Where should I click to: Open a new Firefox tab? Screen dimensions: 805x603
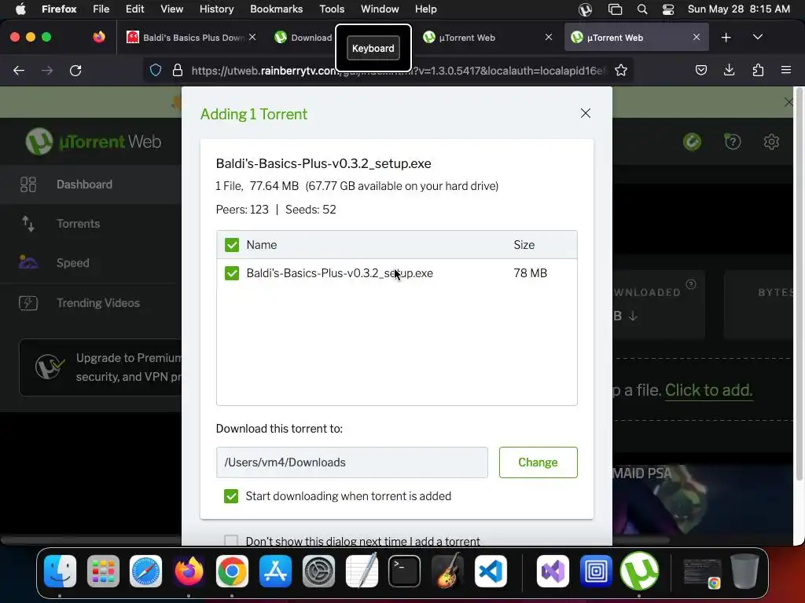point(726,38)
